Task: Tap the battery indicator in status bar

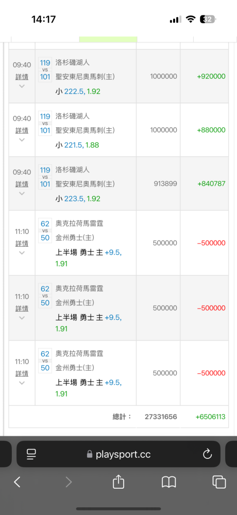Action: [208, 20]
